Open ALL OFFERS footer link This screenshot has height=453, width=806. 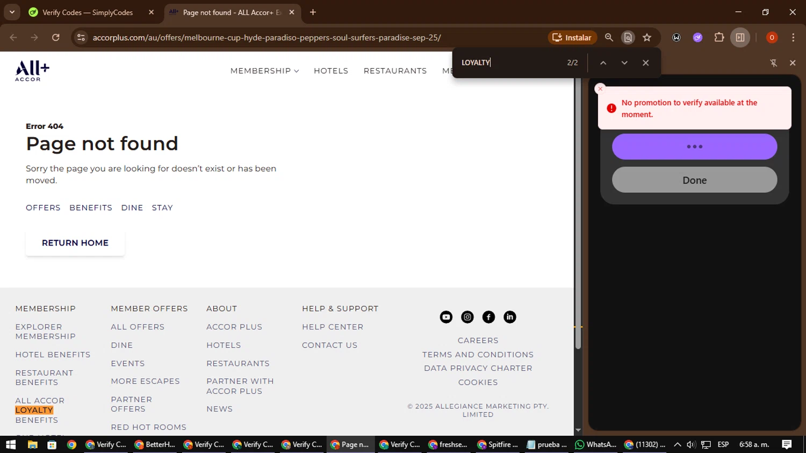click(138, 327)
